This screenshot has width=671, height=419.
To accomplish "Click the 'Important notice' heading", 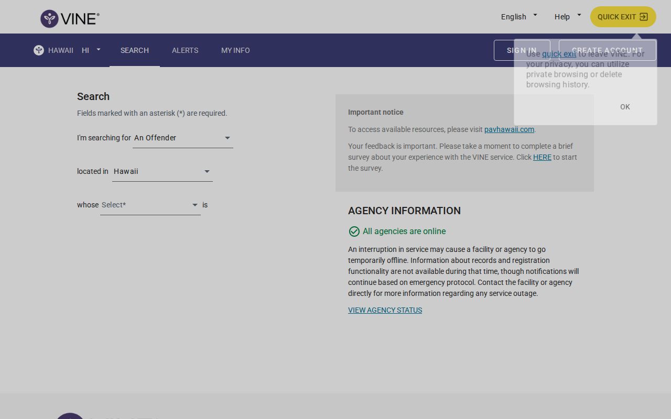I will pos(376,112).
